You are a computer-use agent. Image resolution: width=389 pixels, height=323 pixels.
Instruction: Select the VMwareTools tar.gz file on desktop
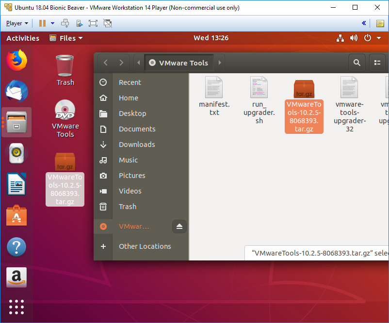click(x=65, y=179)
